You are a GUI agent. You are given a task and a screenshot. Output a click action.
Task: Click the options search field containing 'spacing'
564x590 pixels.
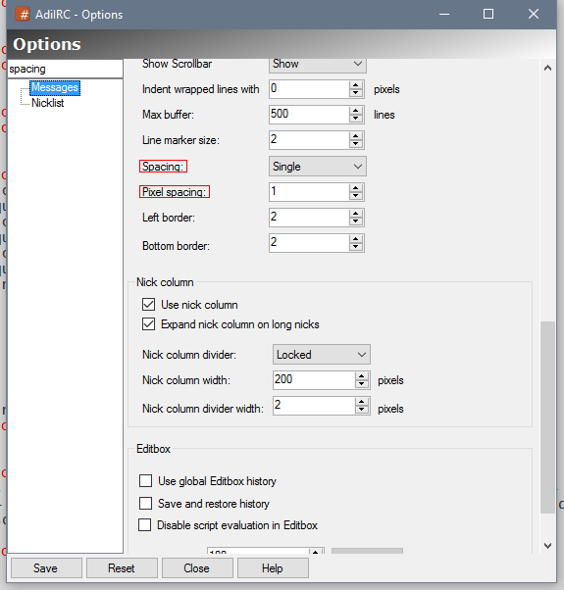[x=65, y=69]
